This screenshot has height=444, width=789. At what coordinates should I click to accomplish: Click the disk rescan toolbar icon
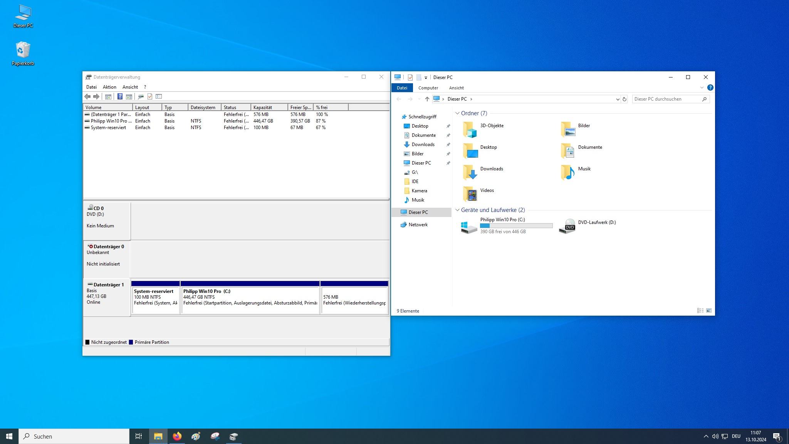pos(141,96)
